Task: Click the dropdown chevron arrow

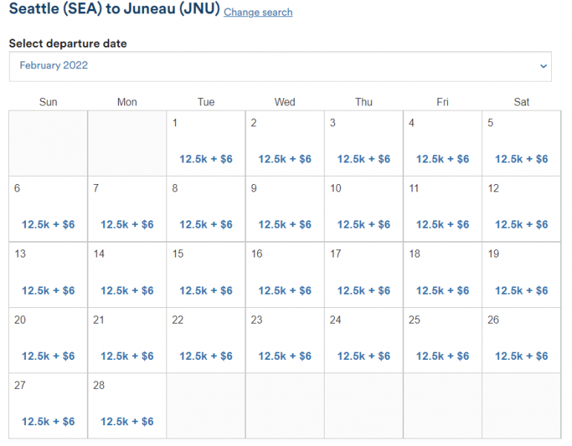Action: (x=542, y=66)
